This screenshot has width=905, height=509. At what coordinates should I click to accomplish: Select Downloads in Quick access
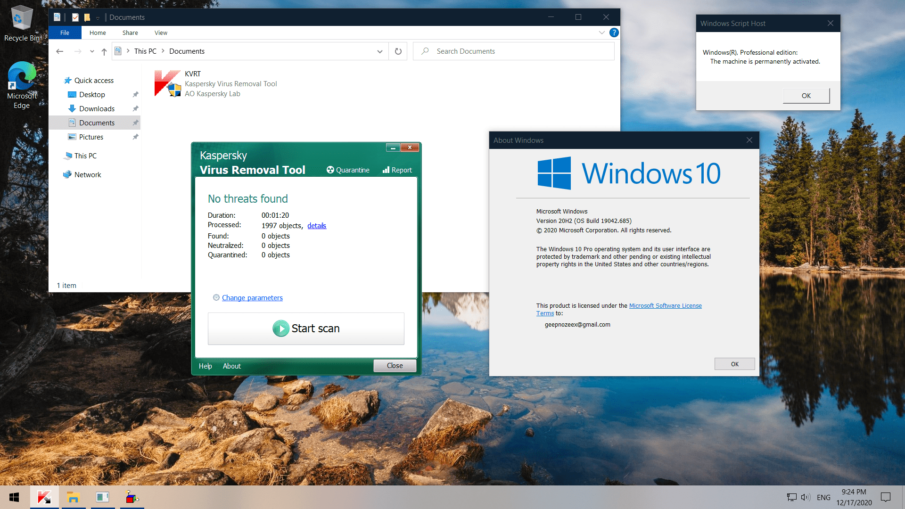(97, 109)
